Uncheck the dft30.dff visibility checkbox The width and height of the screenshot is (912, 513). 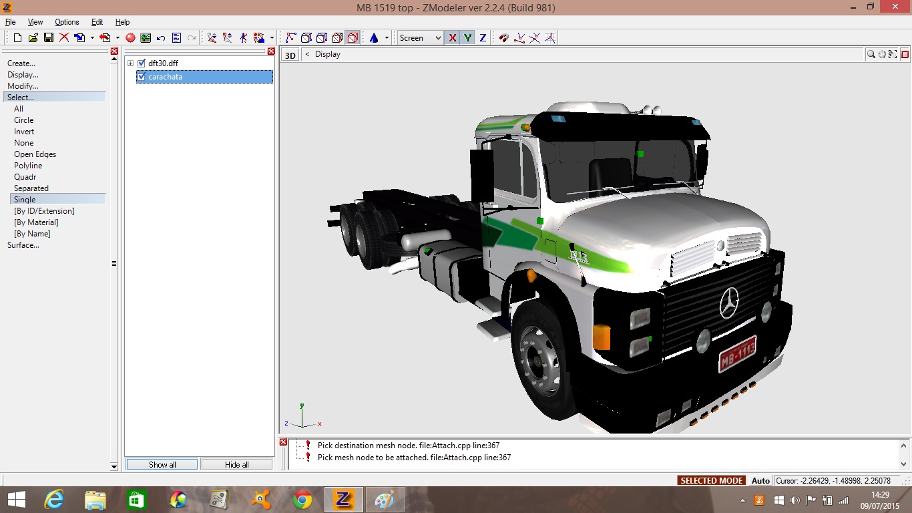142,63
